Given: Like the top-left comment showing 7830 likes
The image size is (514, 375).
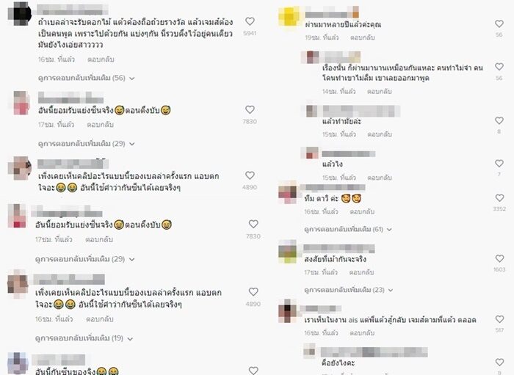Looking at the screenshot, I should (250, 109).
